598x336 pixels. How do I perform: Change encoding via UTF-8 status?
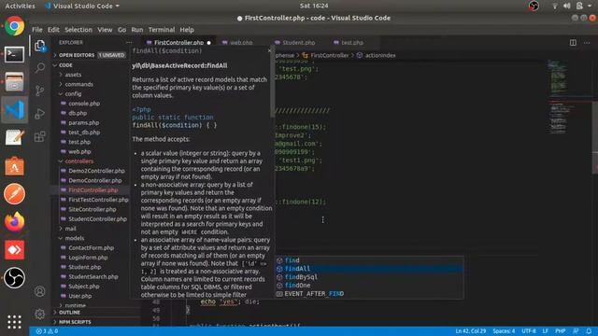tap(529, 331)
